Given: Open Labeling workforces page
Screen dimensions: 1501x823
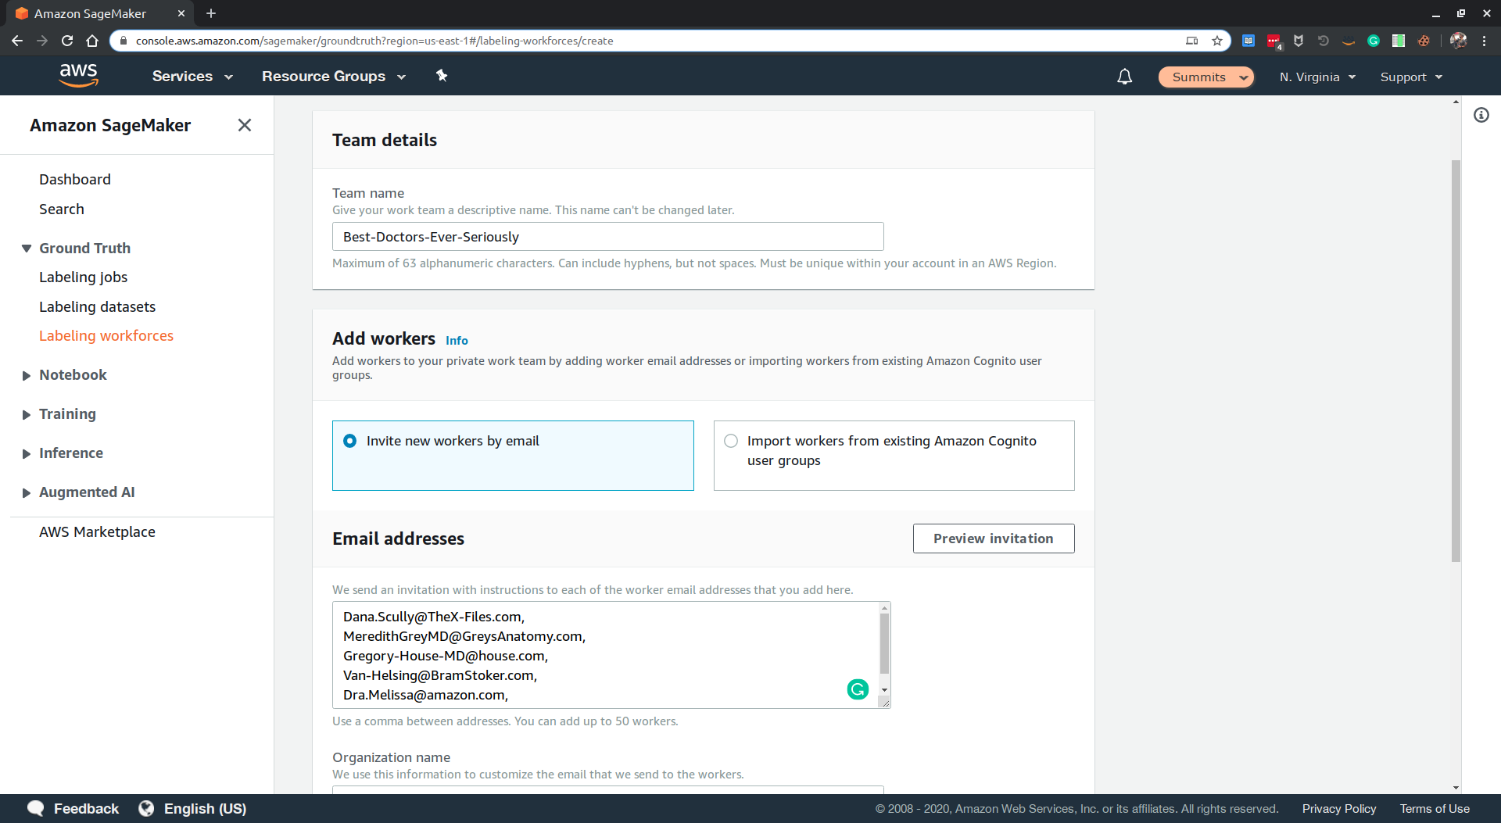Looking at the screenshot, I should (x=106, y=336).
